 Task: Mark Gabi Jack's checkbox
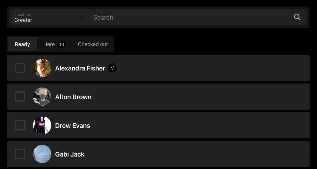click(20, 154)
